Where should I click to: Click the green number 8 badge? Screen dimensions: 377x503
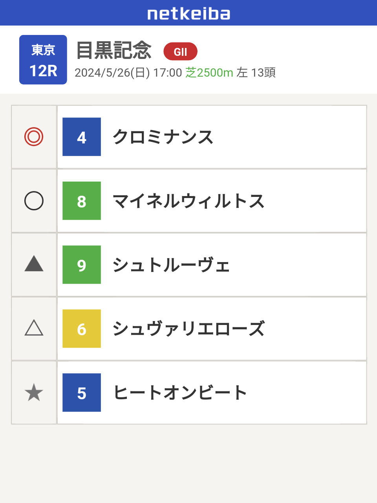pos(82,201)
